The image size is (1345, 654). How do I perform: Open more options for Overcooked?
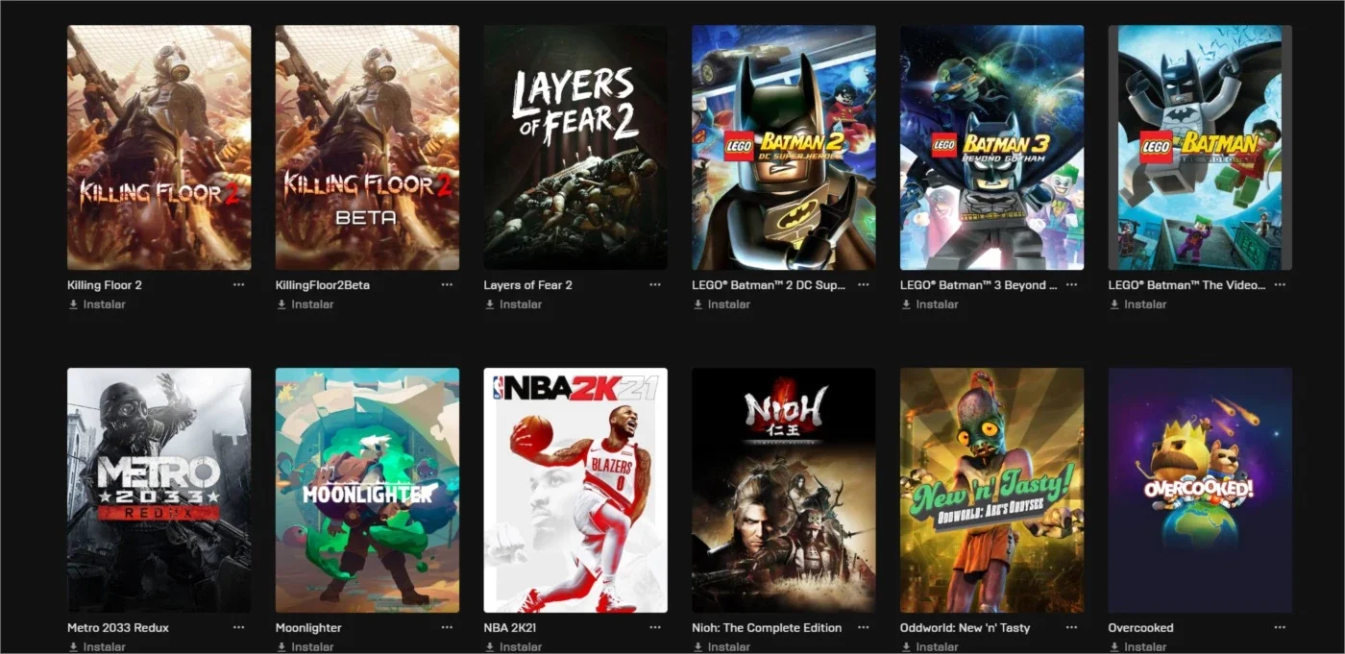coord(1280,627)
